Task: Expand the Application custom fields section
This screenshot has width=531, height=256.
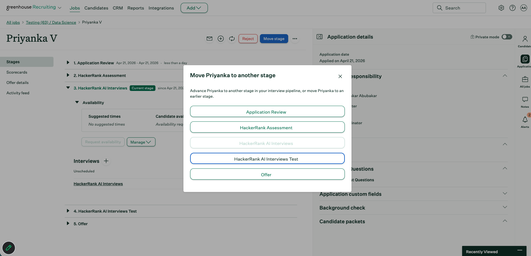Action: pos(505,194)
